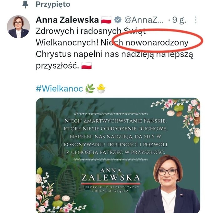207x213 pixels.
Task: Open Anna Zalewska's round profile avatar
Action: coord(18,27)
